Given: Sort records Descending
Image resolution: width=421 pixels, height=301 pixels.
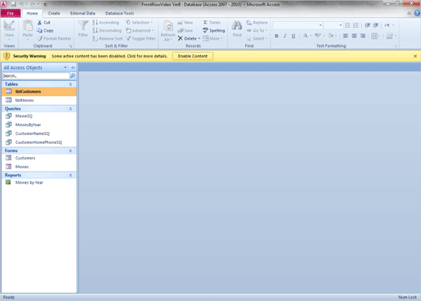Looking at the screenshot, I should click(x=107, y=31).
